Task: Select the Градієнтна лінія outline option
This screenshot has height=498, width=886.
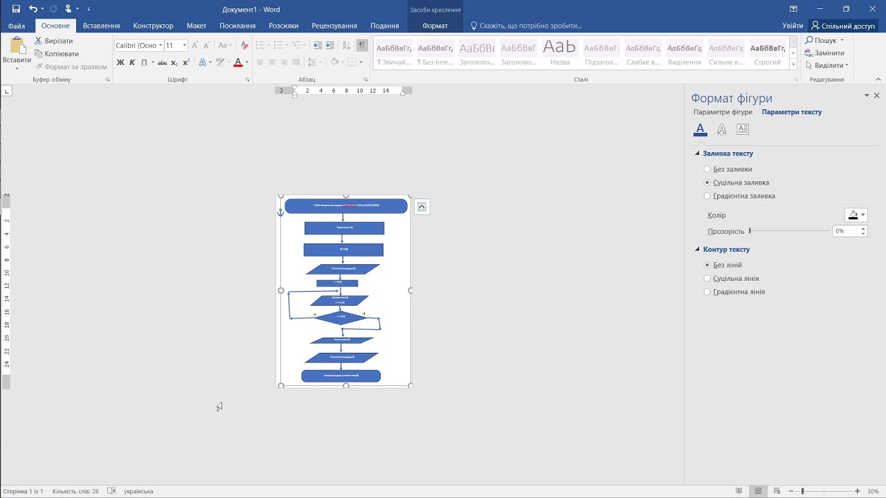Action: 707,292
